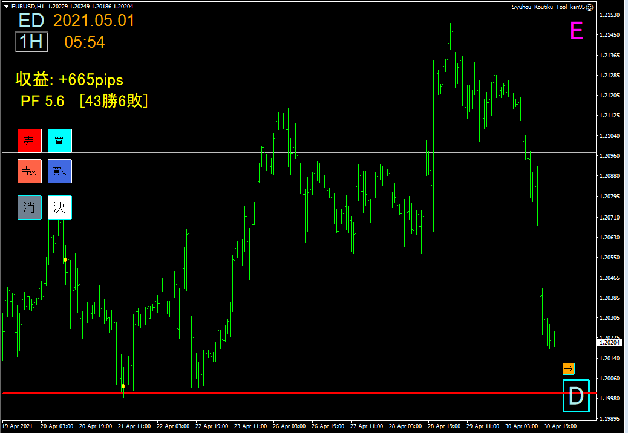Click the Syuhou_Koutiku_Tool_kari95 expert name
The image size is (628, 433).
tap(548, 7)
